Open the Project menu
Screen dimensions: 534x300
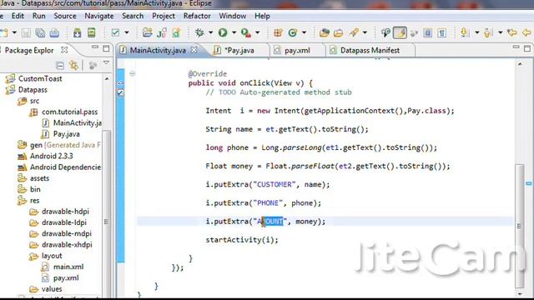point(164,16)
